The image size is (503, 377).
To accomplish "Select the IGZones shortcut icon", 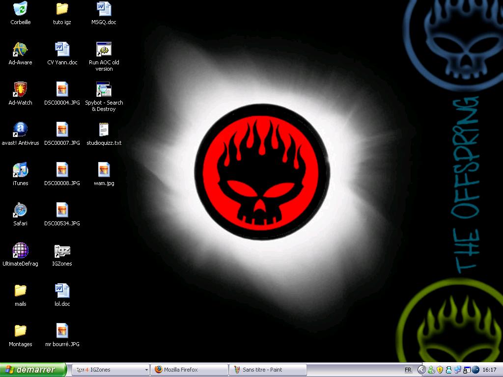I will [62, 254].
